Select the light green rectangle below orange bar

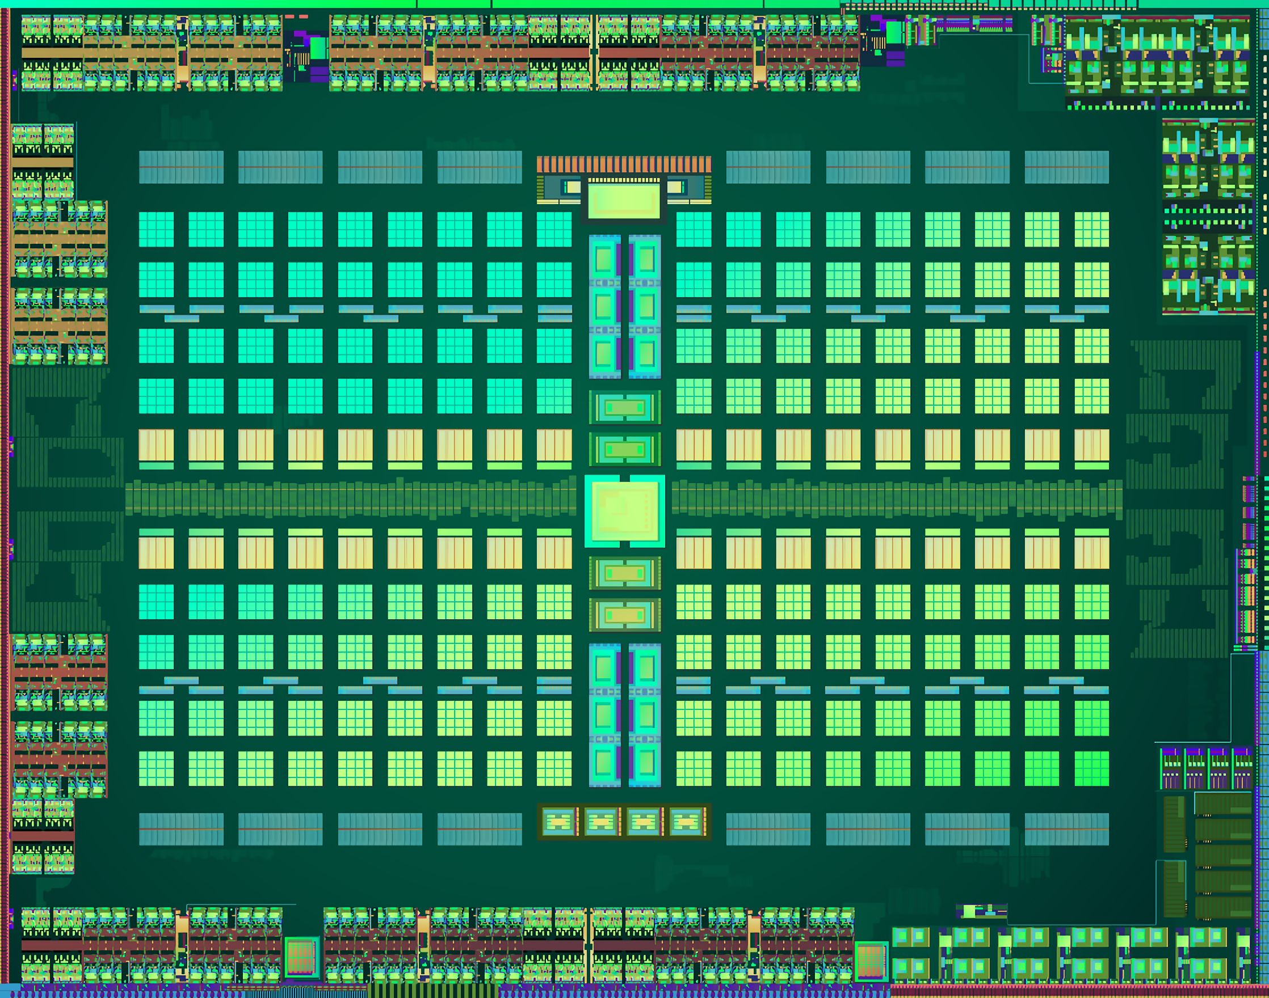(624, 202)
